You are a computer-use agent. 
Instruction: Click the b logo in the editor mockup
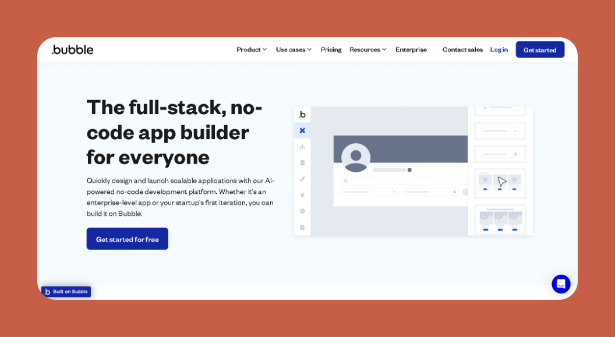point(302,115)
